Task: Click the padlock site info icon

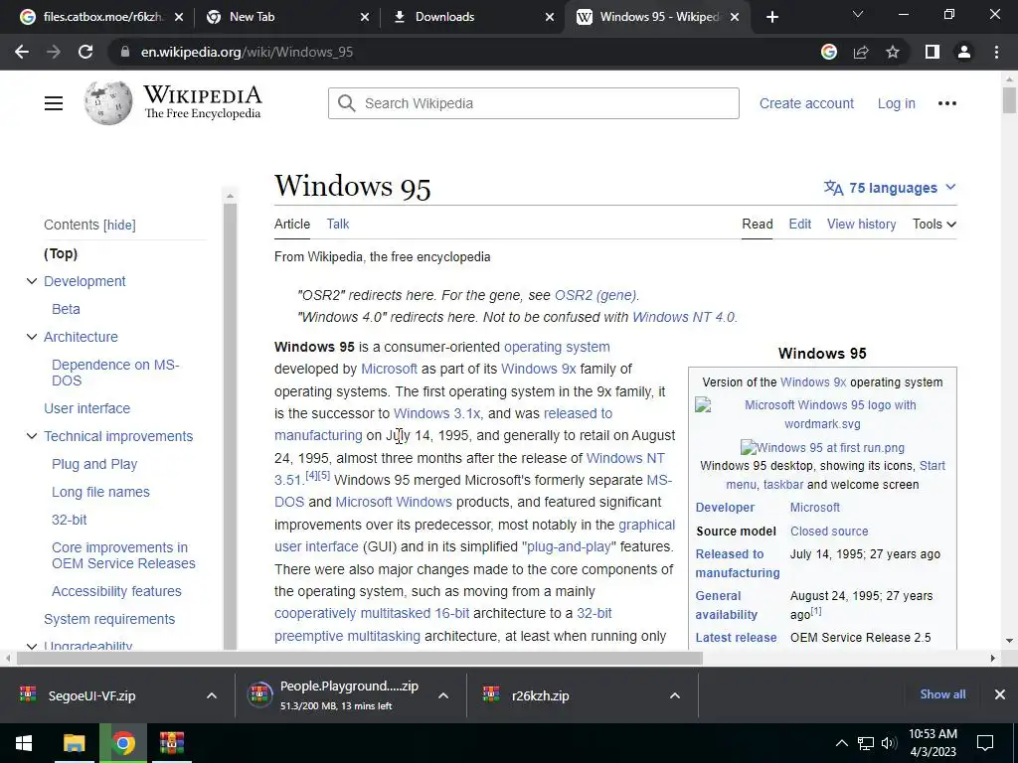Action: (124, 52)
